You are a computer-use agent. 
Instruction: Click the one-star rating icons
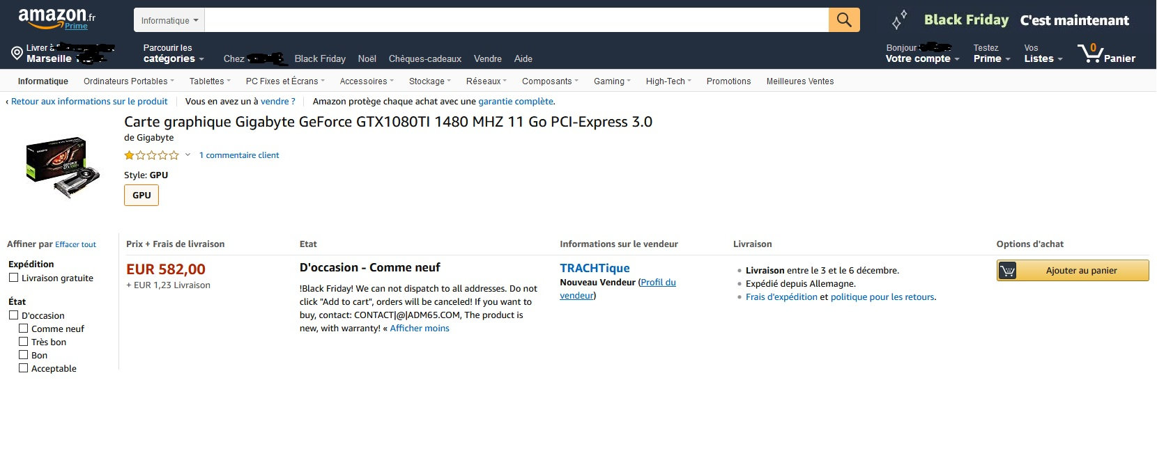pyautogui.click(x=151, y=155)
